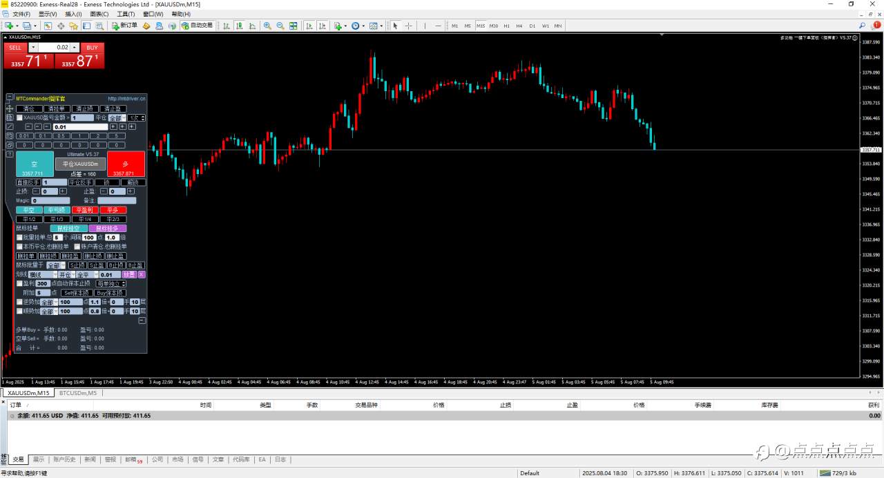Image resolution: width=884 pixels, height=478 pixels.
Task: Toggle chart auto scroll icon
Action: 308,26
